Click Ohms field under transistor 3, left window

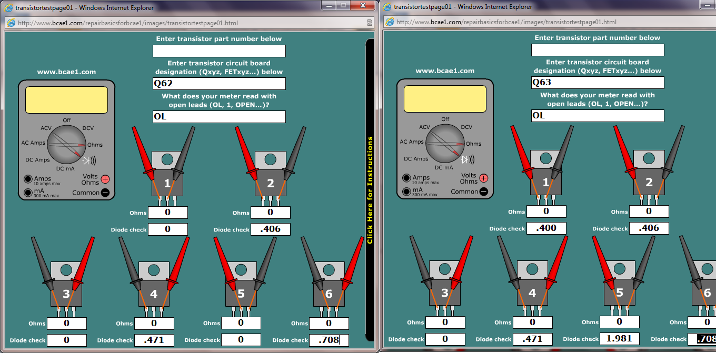67,324
